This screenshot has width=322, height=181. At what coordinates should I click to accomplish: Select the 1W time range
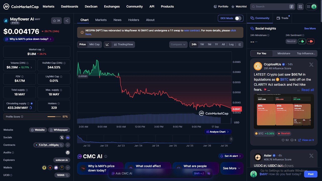pyautogui.click(x=202, y=44)
